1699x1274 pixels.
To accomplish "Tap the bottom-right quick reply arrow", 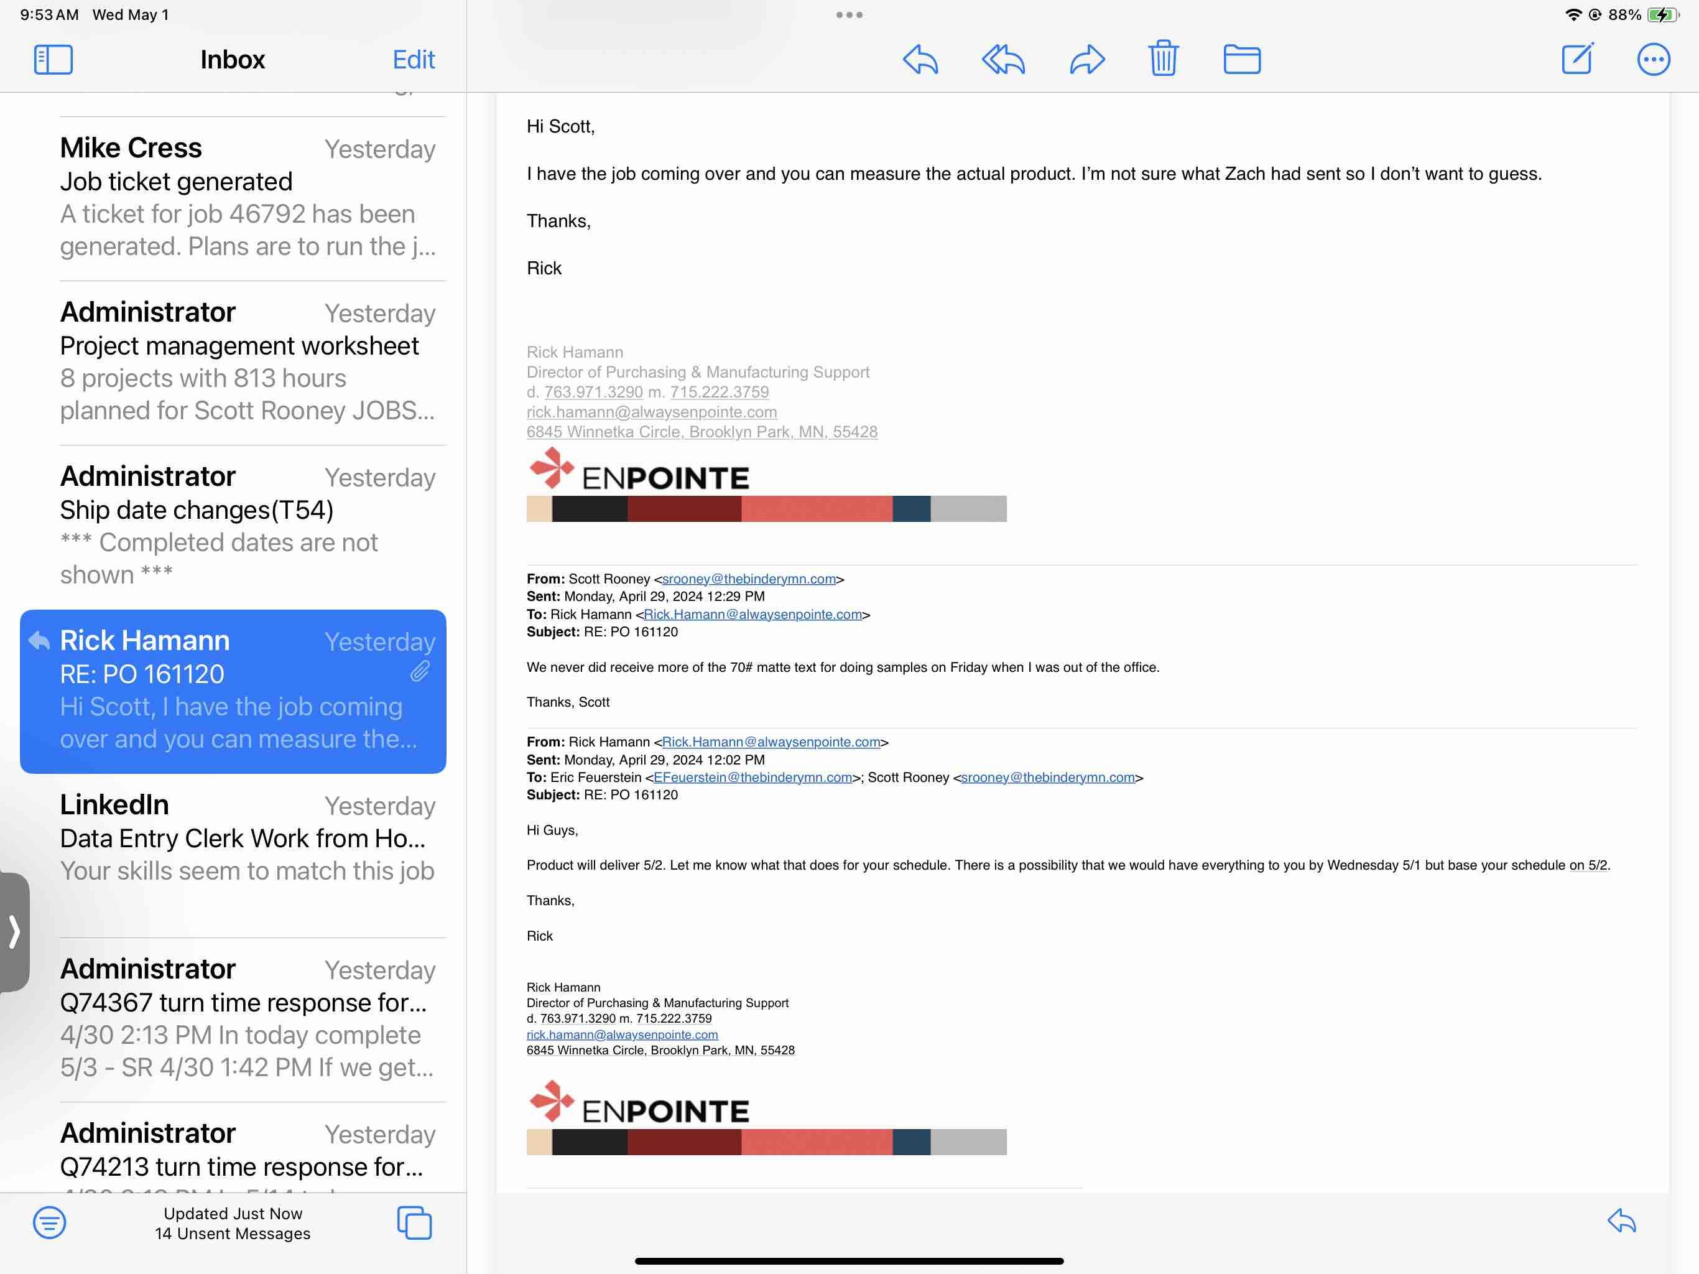I will point(1621,1221).
